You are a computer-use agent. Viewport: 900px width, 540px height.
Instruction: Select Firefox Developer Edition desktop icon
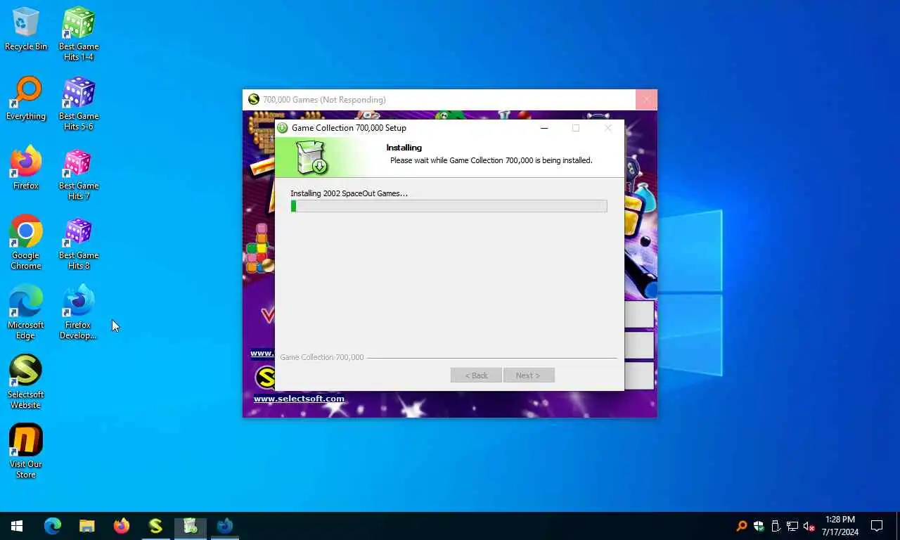click(x=79, y=311)
